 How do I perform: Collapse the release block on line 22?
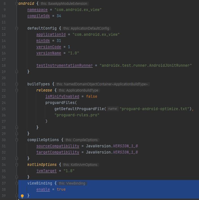17,90
